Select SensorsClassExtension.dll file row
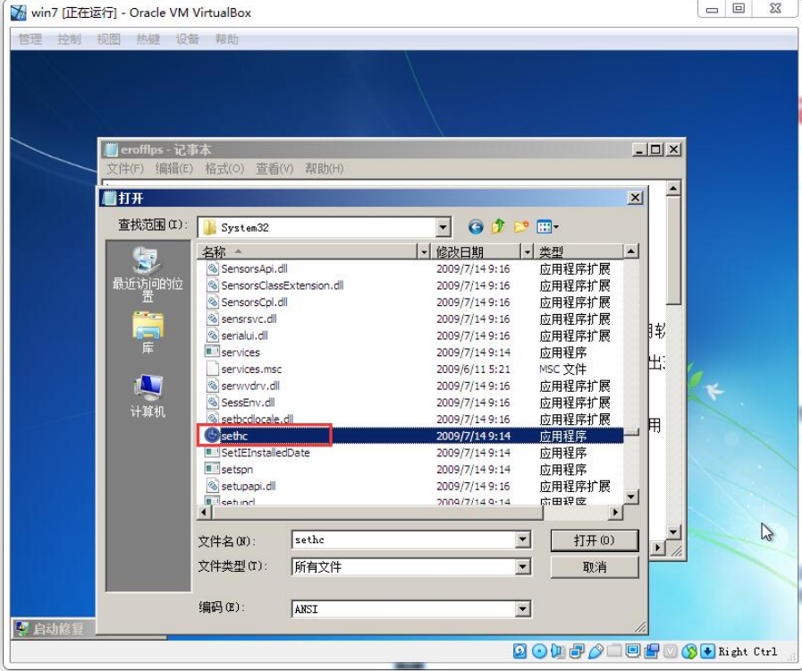802x671 pixels. click(x=410, y=285)
